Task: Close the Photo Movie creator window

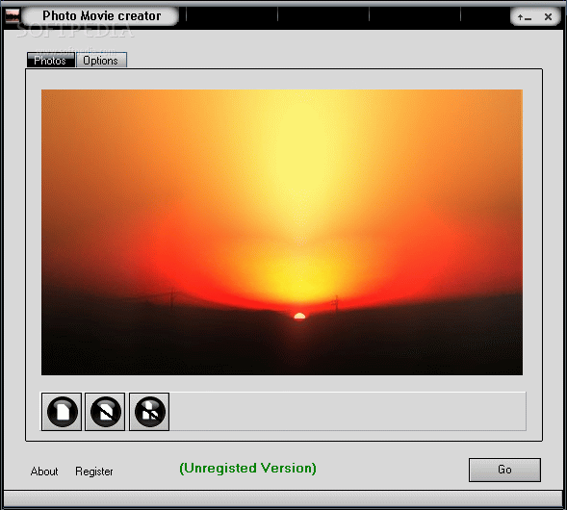Action: click(548, 17)
